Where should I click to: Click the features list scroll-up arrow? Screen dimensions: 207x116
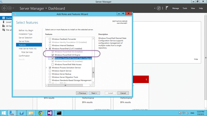coord(93,38)
